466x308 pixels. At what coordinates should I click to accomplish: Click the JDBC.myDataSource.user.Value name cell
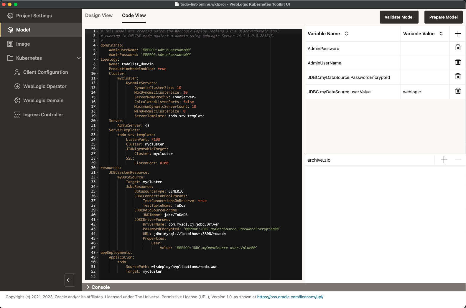(353, 92)
